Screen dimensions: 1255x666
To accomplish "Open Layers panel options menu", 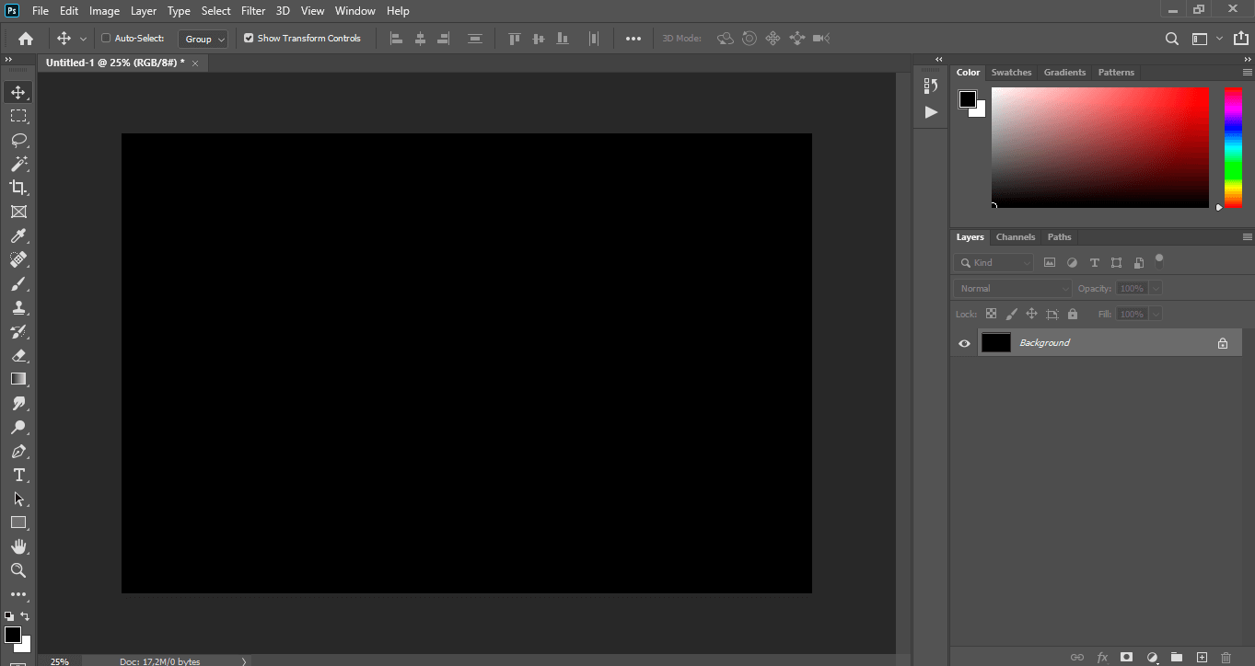I will tap(1248, 237).
